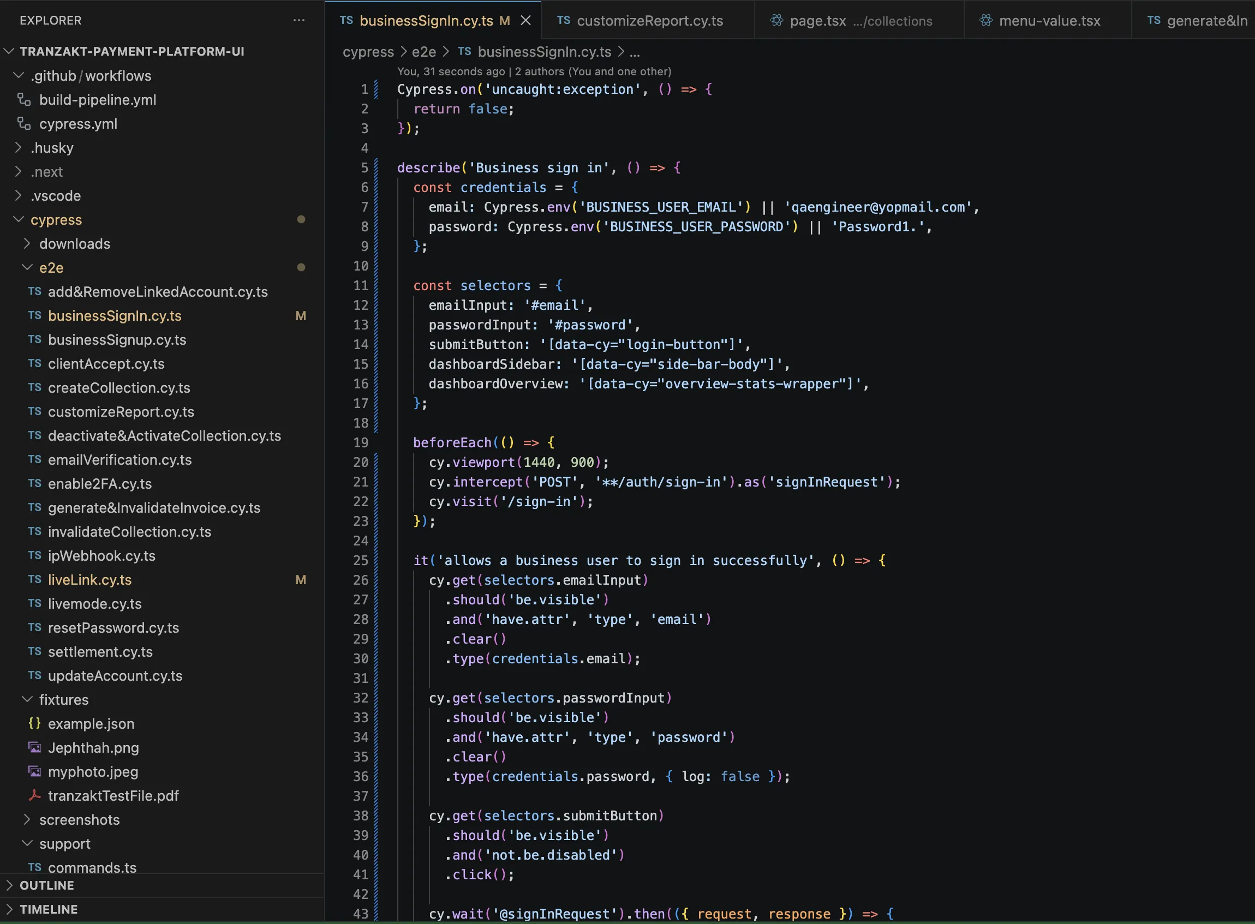This screenshot has height=924, width=1255.
Task: Click the PDF icon beside tranzaktTestFile.pdf
Action: (x=35, y=795)
